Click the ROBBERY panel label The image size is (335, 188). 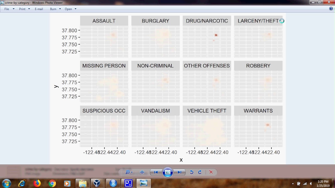coord(258,66)
